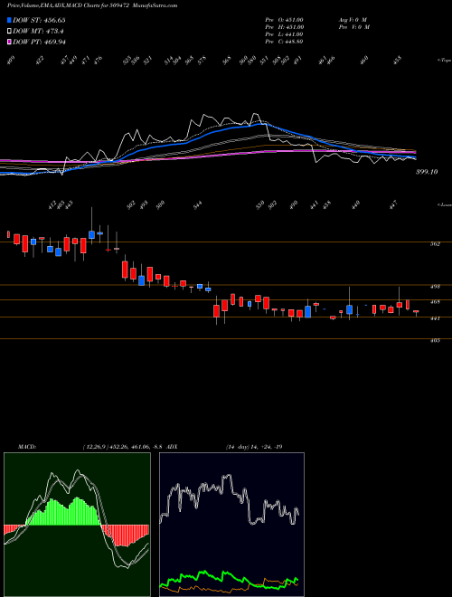Click the 'MACD:' panel heading
The height and width of the screenshot is (597, 452).
[27, 446]
